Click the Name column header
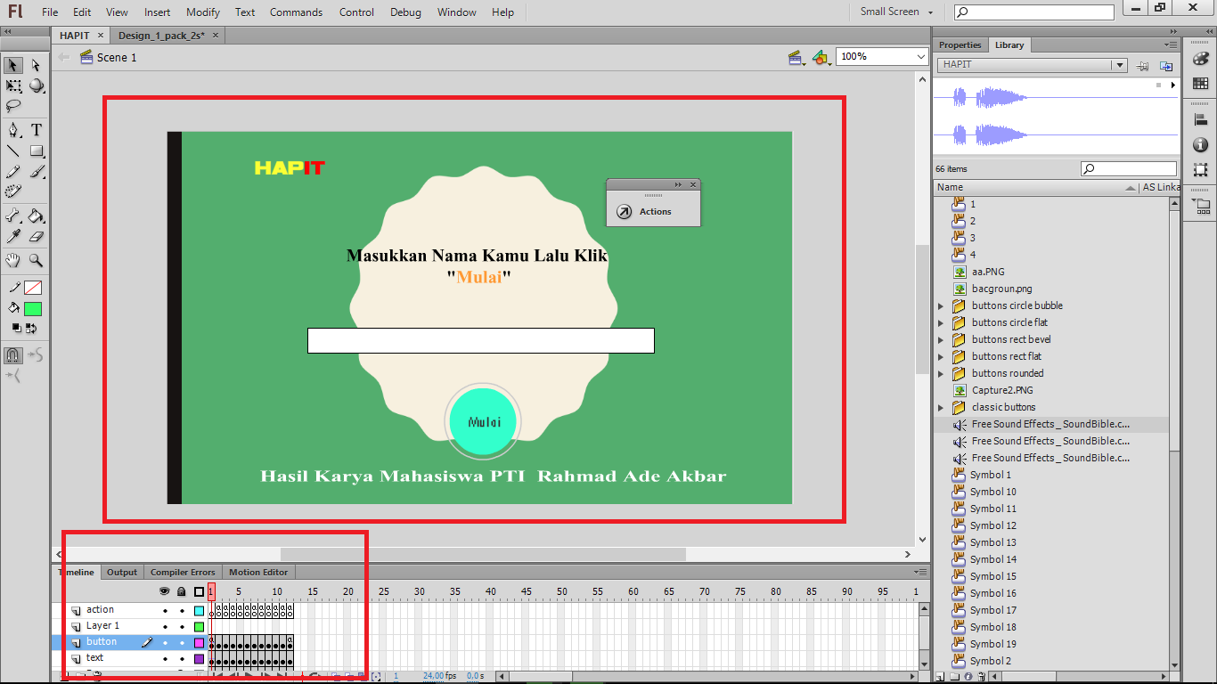The image size is (1217, 684). [x=1037, y=187]
